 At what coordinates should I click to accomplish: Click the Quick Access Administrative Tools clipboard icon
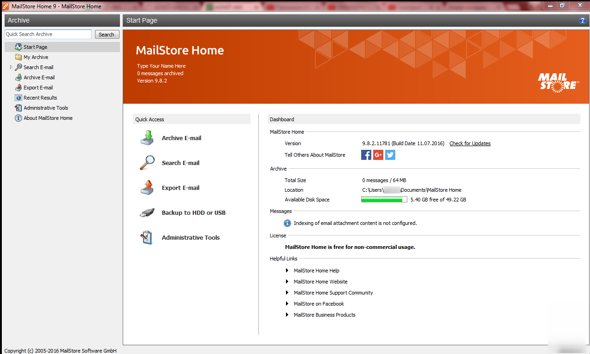tap(146, 237)
